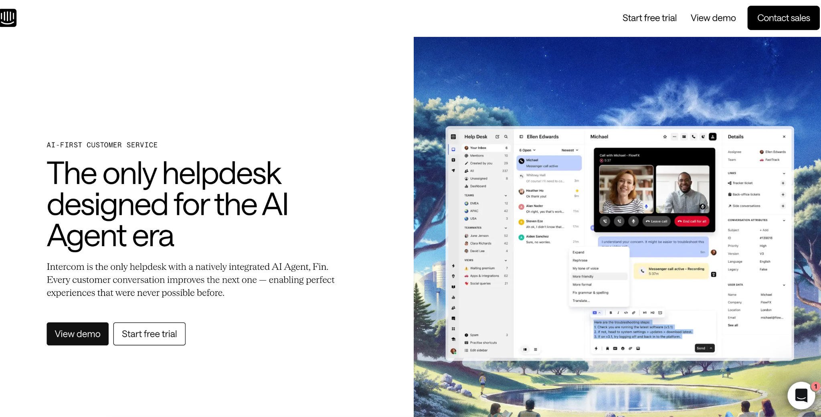The width and height of the screenshot is (821, 417).
Task: Open the arrow next to the Send button
Action: 711,348
